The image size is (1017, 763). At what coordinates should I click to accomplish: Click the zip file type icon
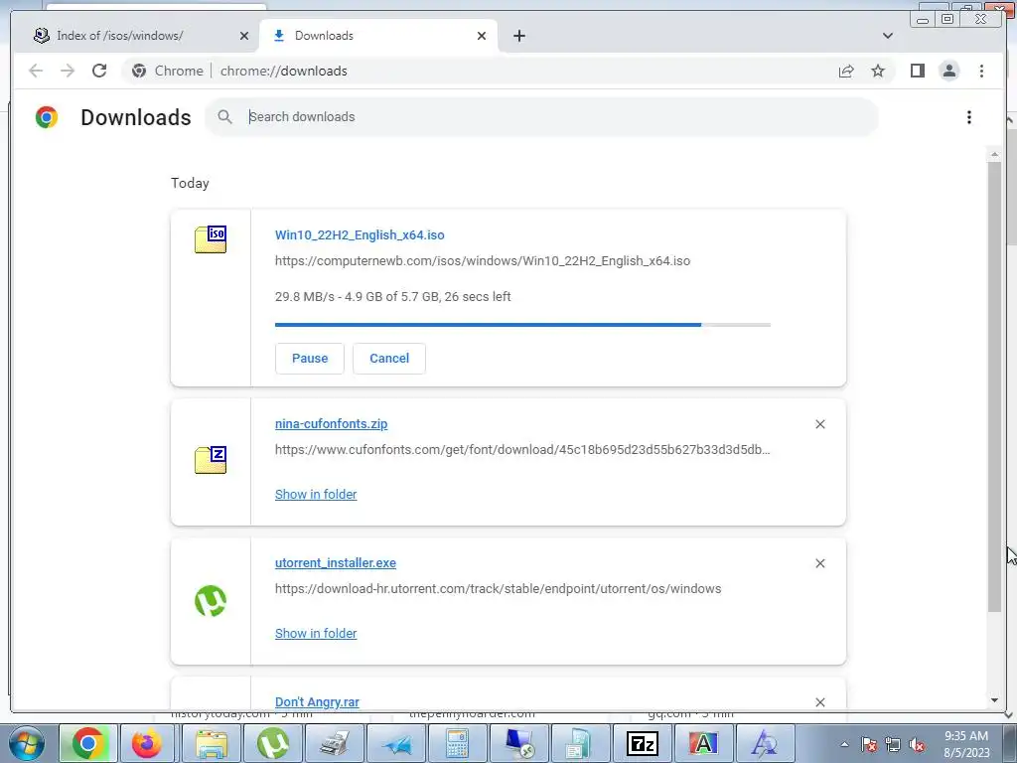211,460
